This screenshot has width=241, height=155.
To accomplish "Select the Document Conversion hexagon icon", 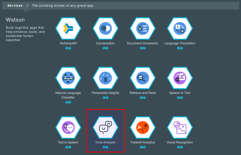I will 143,28.
